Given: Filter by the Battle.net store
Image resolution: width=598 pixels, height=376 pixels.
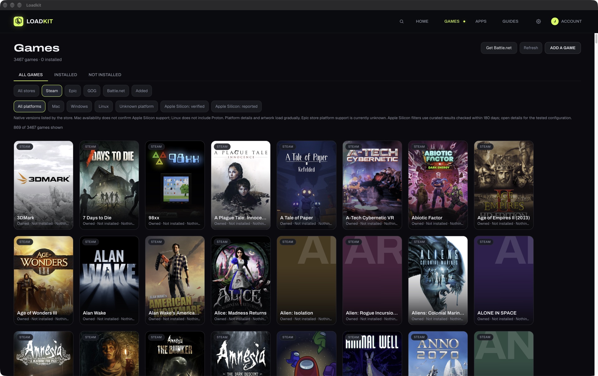Looking at the screenshot, I should (116, 91).
